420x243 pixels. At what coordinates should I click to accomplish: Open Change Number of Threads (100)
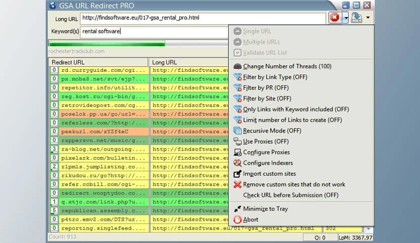click(301, 66)
